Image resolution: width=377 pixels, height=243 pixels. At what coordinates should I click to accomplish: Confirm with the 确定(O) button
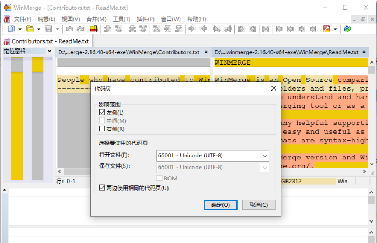pos(220,205)
